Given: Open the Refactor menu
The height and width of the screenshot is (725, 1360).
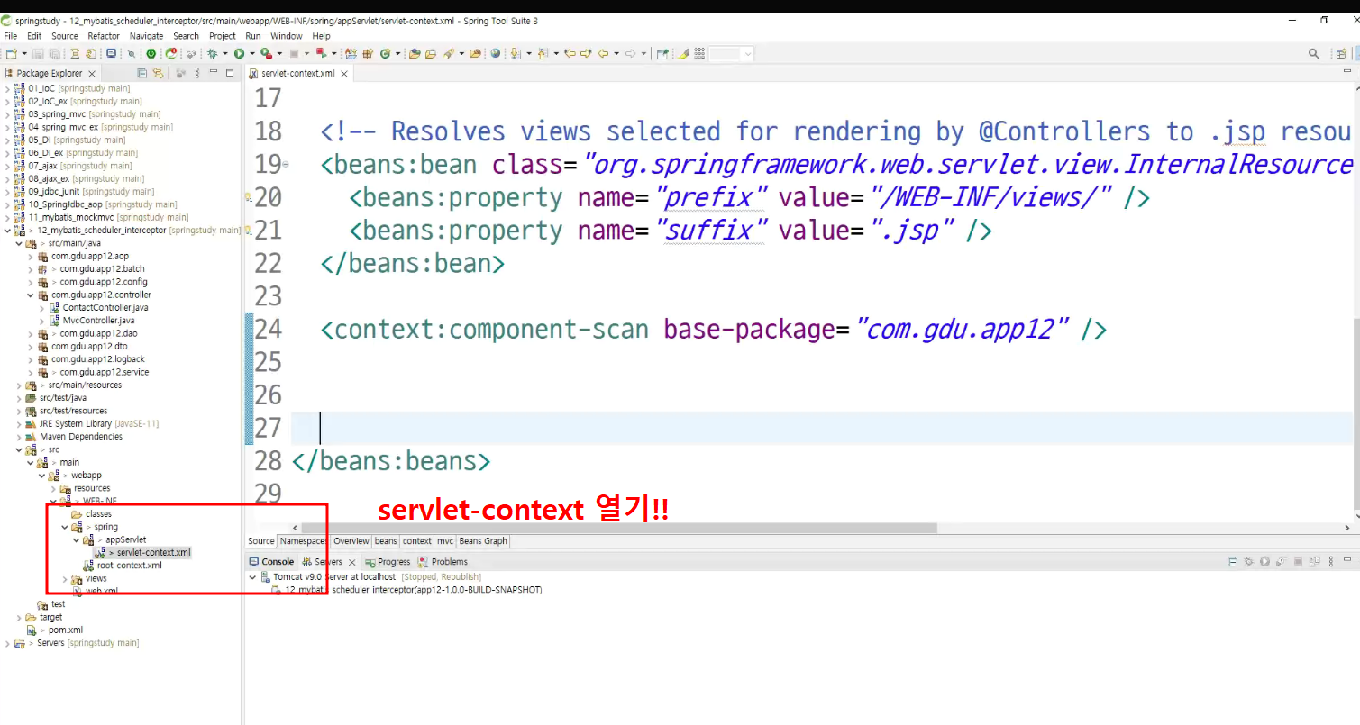Looking at the screenshot, I should pyautogui.click(x=104, y=36).
